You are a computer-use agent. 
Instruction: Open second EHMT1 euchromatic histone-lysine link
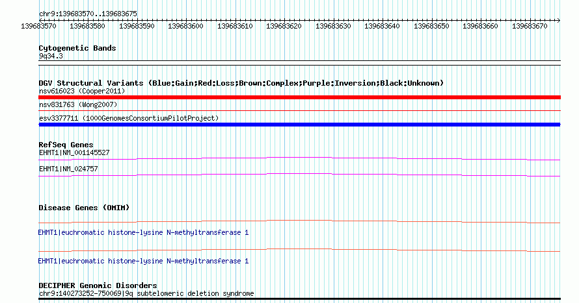(x=143, y=261)
